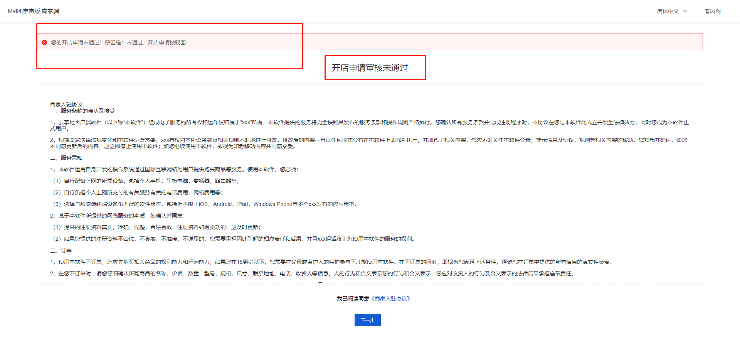Click section heading 一，服务条款的确认及接受

[82, 111]
